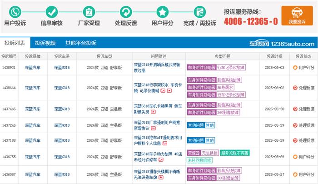Open complaint 深蓝G318开启哨兵模式灵敏度过高

[x=157, y=68]
